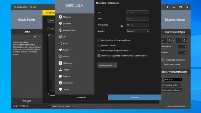Screen dimensions: 201x113
Task: Enable Beim Start von Windows ausführen
Action: (99, 40)
